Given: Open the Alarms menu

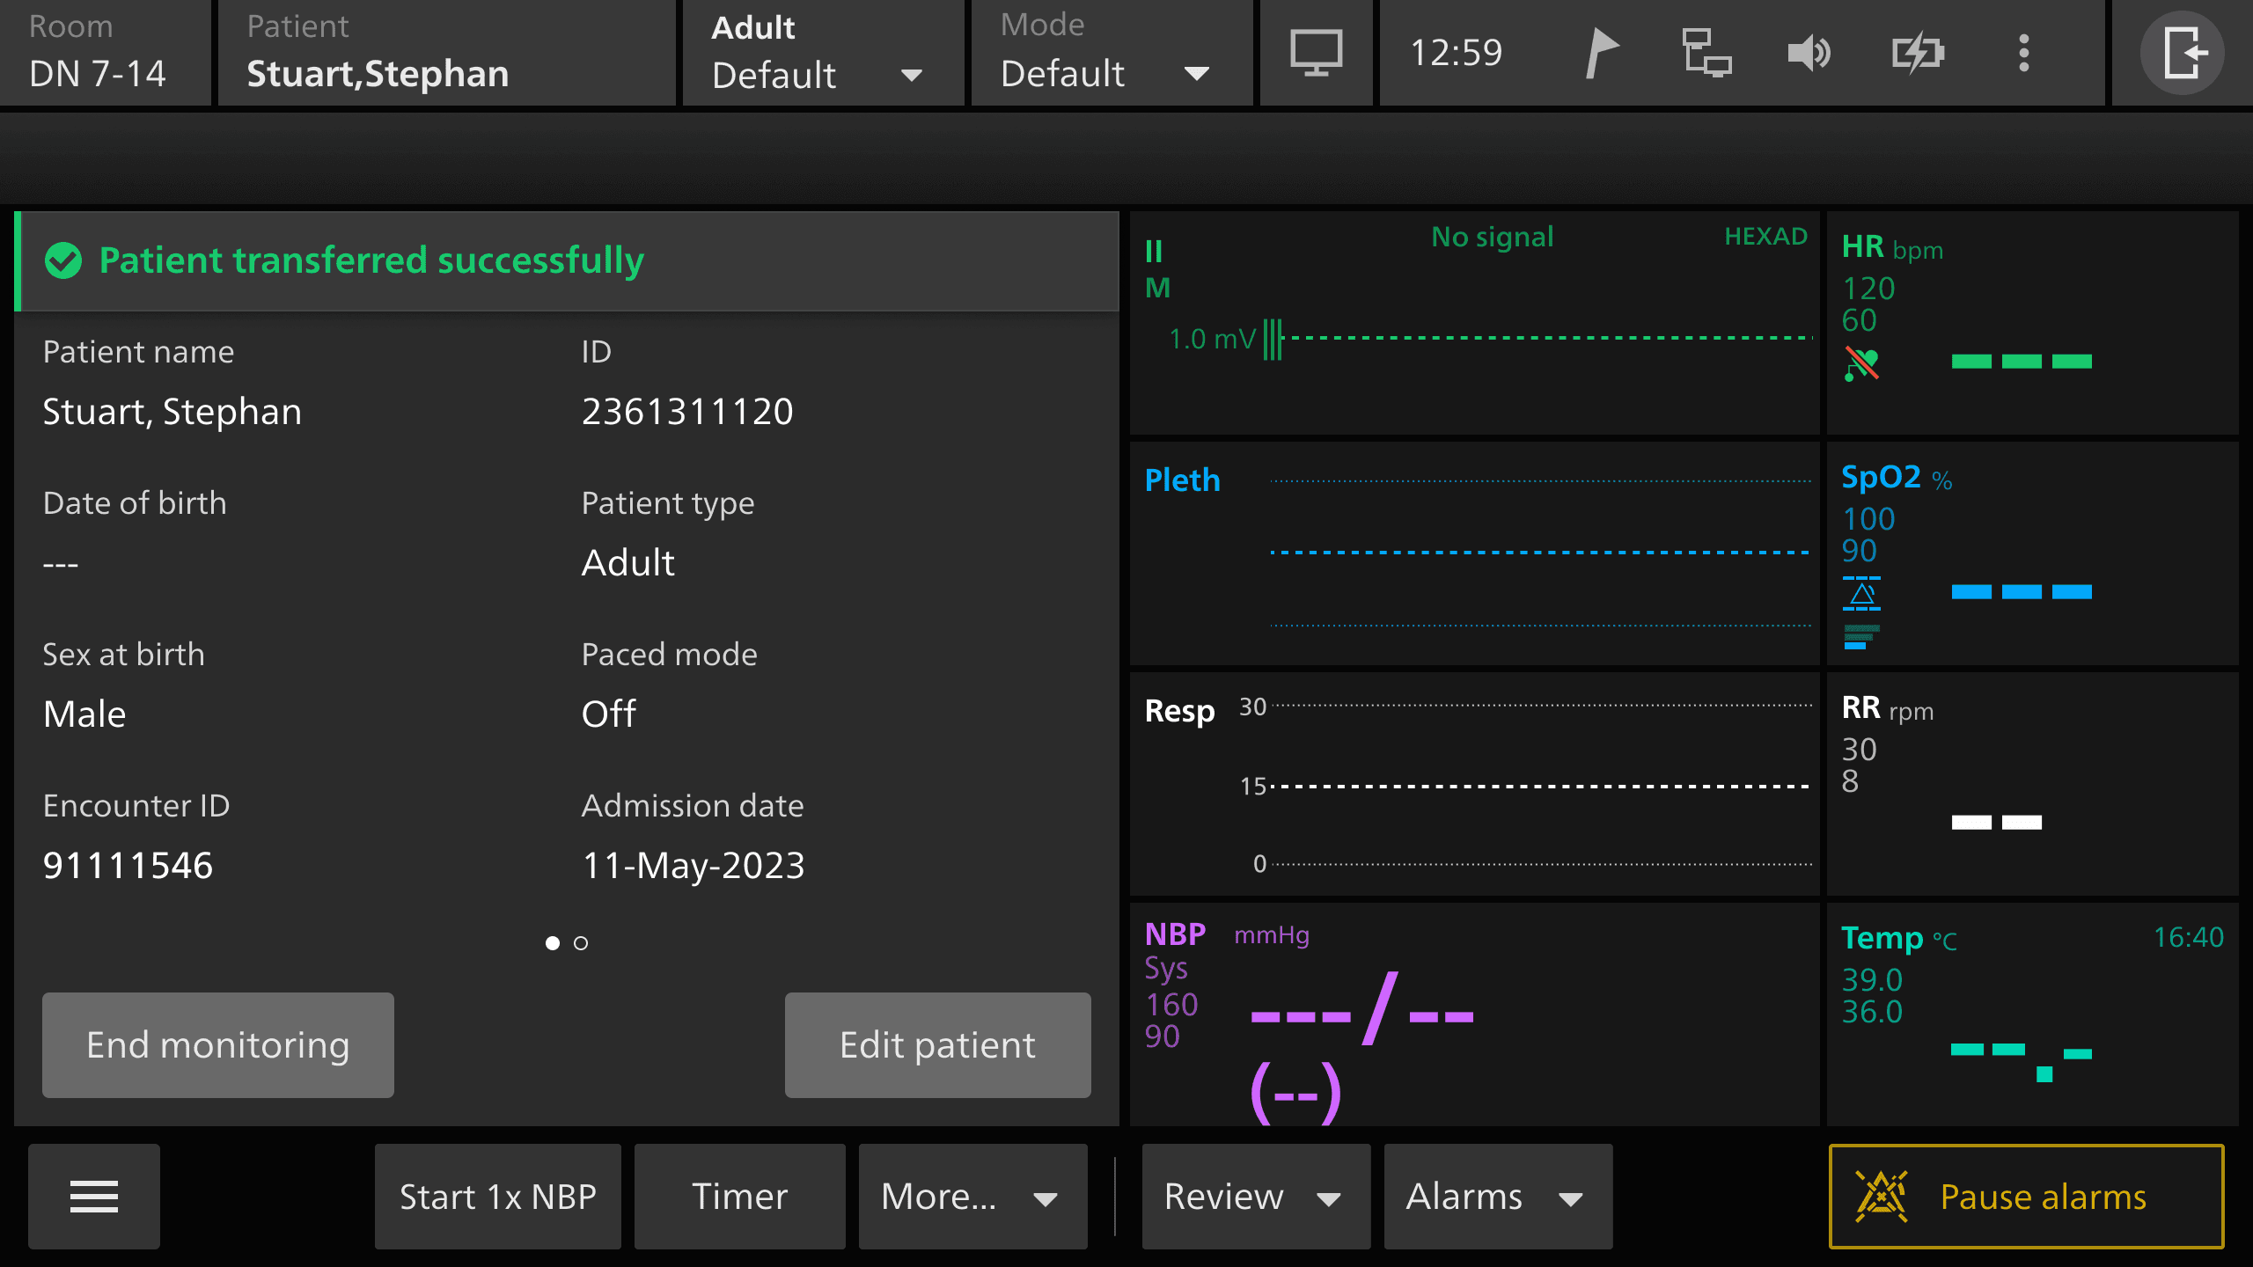Looking at the screenshot, I should tap(1497, 1197).
